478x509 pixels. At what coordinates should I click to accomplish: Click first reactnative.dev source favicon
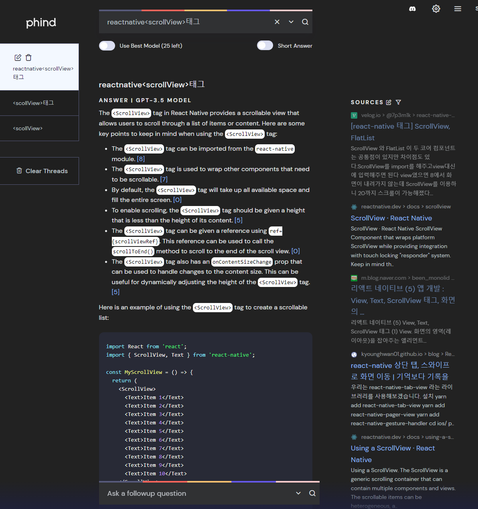click(x=354, y=207)
